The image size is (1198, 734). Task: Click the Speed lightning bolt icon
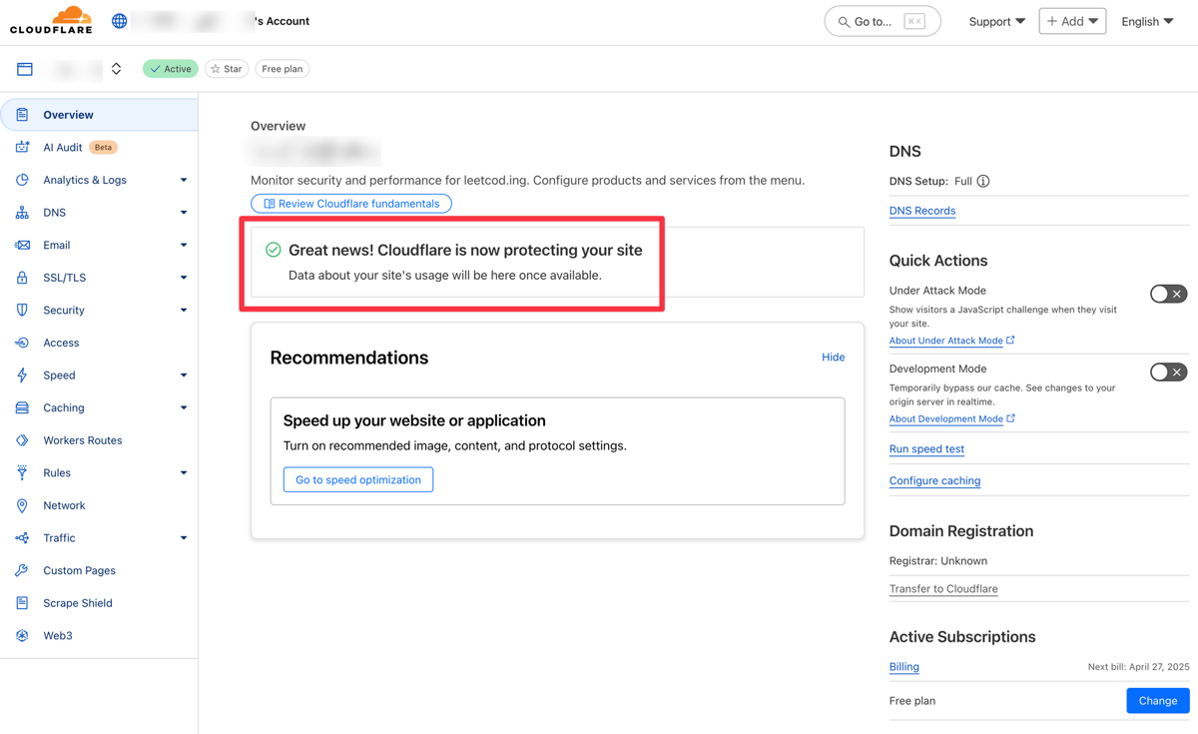coord(22,375)
